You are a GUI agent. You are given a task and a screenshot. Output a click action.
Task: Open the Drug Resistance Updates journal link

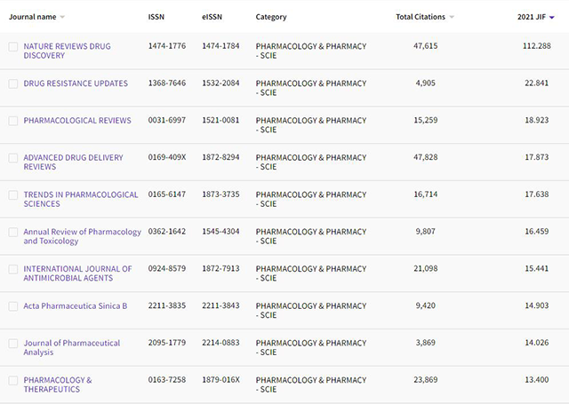76,83
